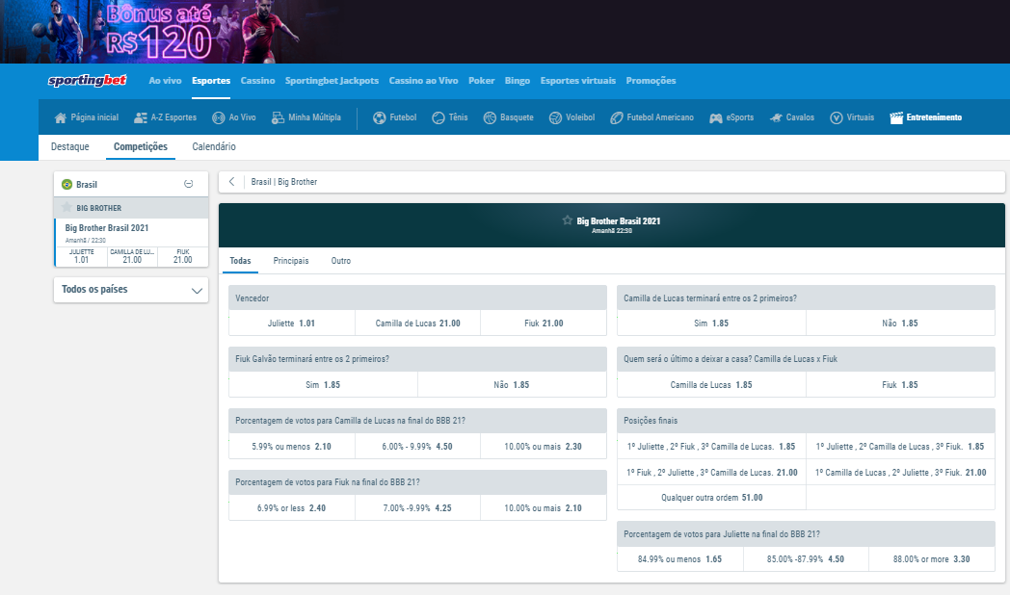1010x595 pixels.
Task: Open Brasil | Big Brother breadcrumb
Action: (284, 182)
